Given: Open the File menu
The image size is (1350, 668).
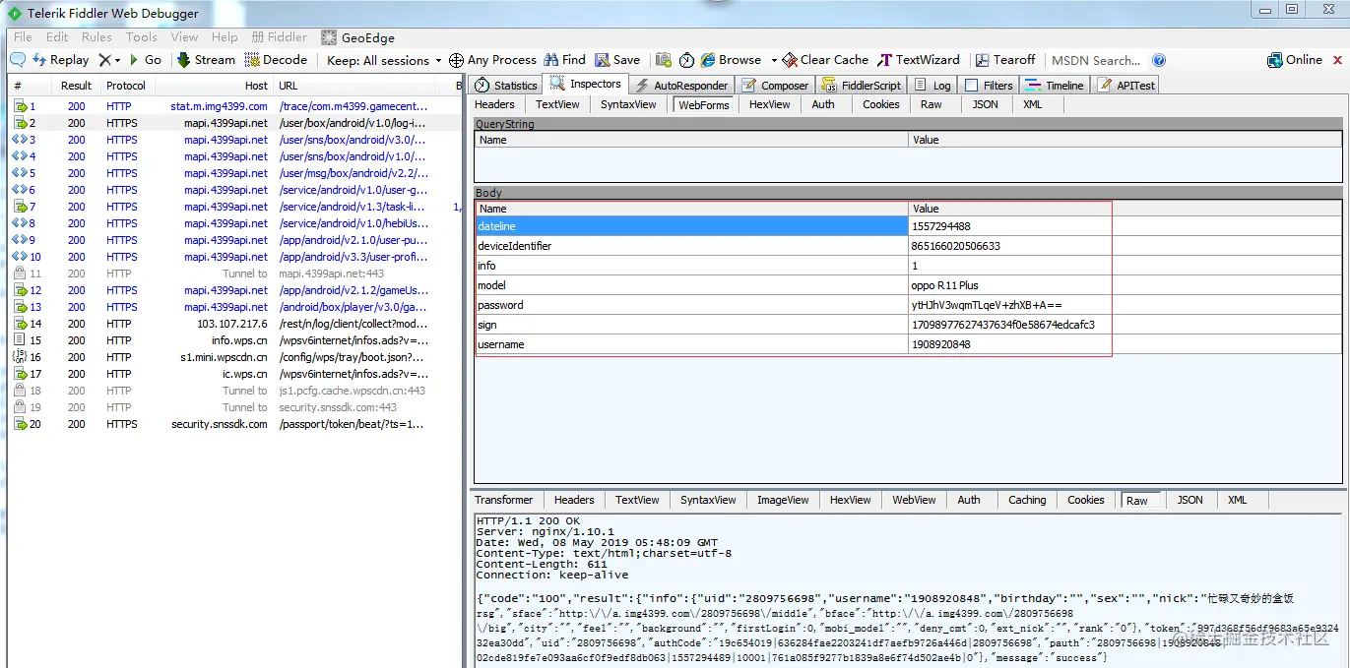Looking at the screenshot, I should pyautogui.click(x=23, y=37).
